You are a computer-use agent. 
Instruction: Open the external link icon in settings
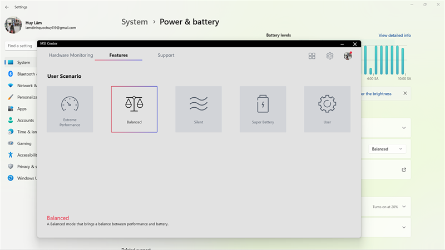click(404, 170)
